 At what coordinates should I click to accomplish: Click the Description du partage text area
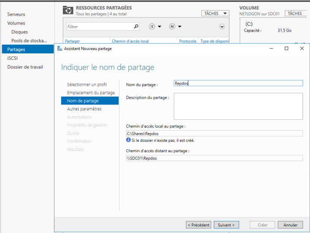[238, 106]
